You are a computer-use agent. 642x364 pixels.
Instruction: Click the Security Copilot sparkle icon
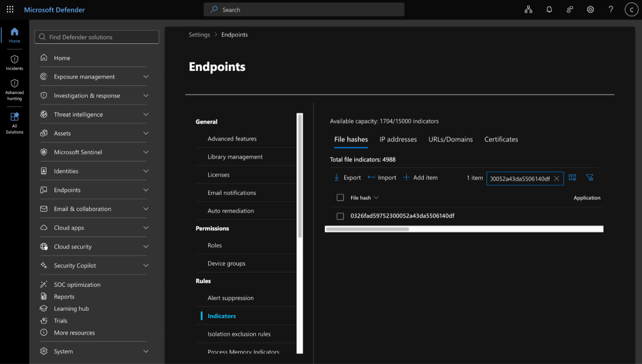(x=44, y=265)
